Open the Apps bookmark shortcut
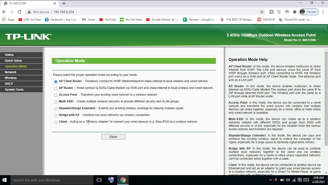 tap(8, 20)
